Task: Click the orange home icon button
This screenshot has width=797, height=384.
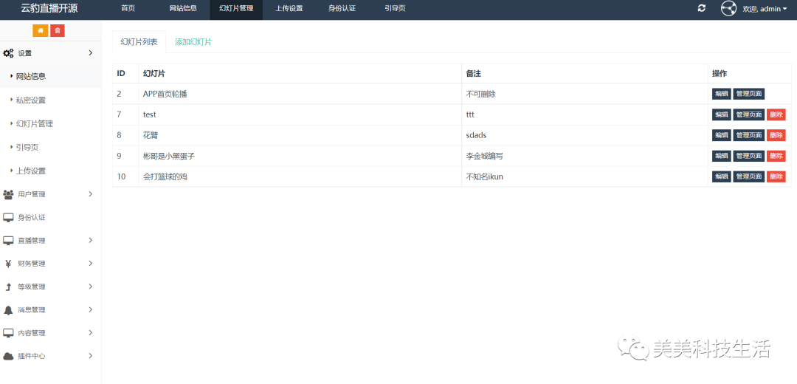Action: click(x=40, y=30)
